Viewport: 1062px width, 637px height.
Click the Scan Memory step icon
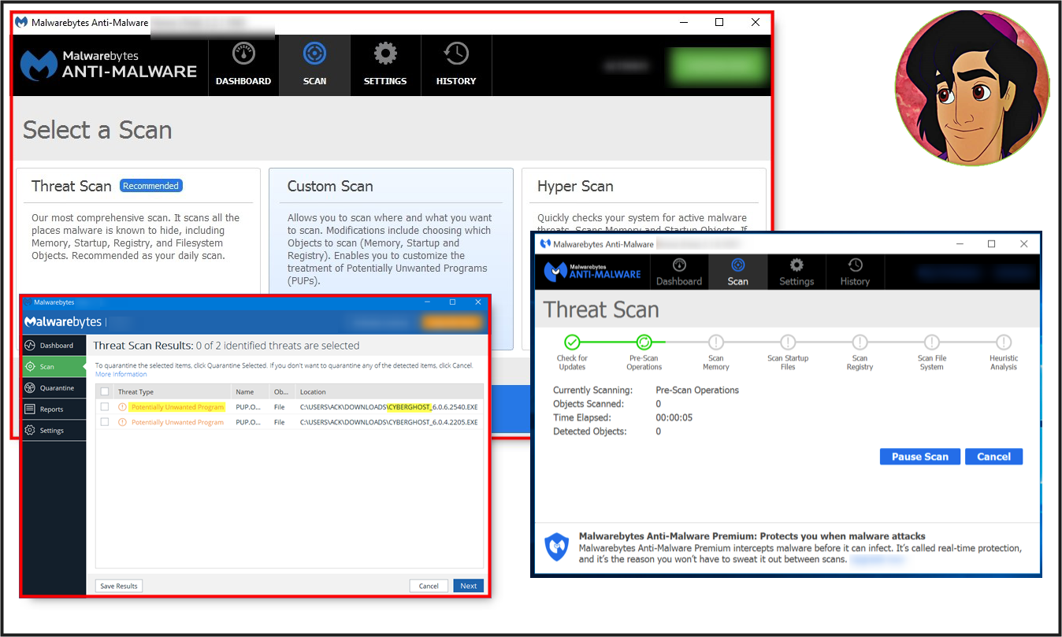(715, 342)
